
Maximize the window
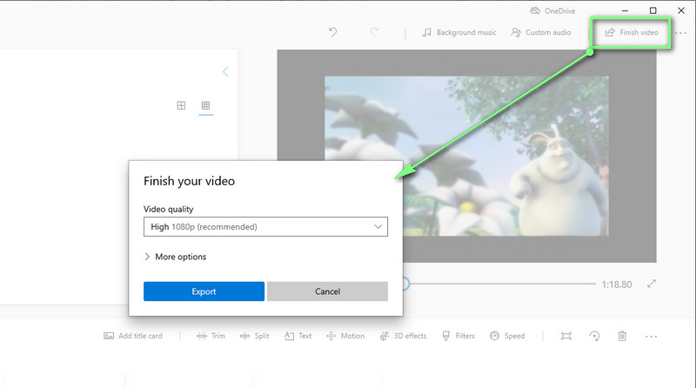tap(653, 10)
